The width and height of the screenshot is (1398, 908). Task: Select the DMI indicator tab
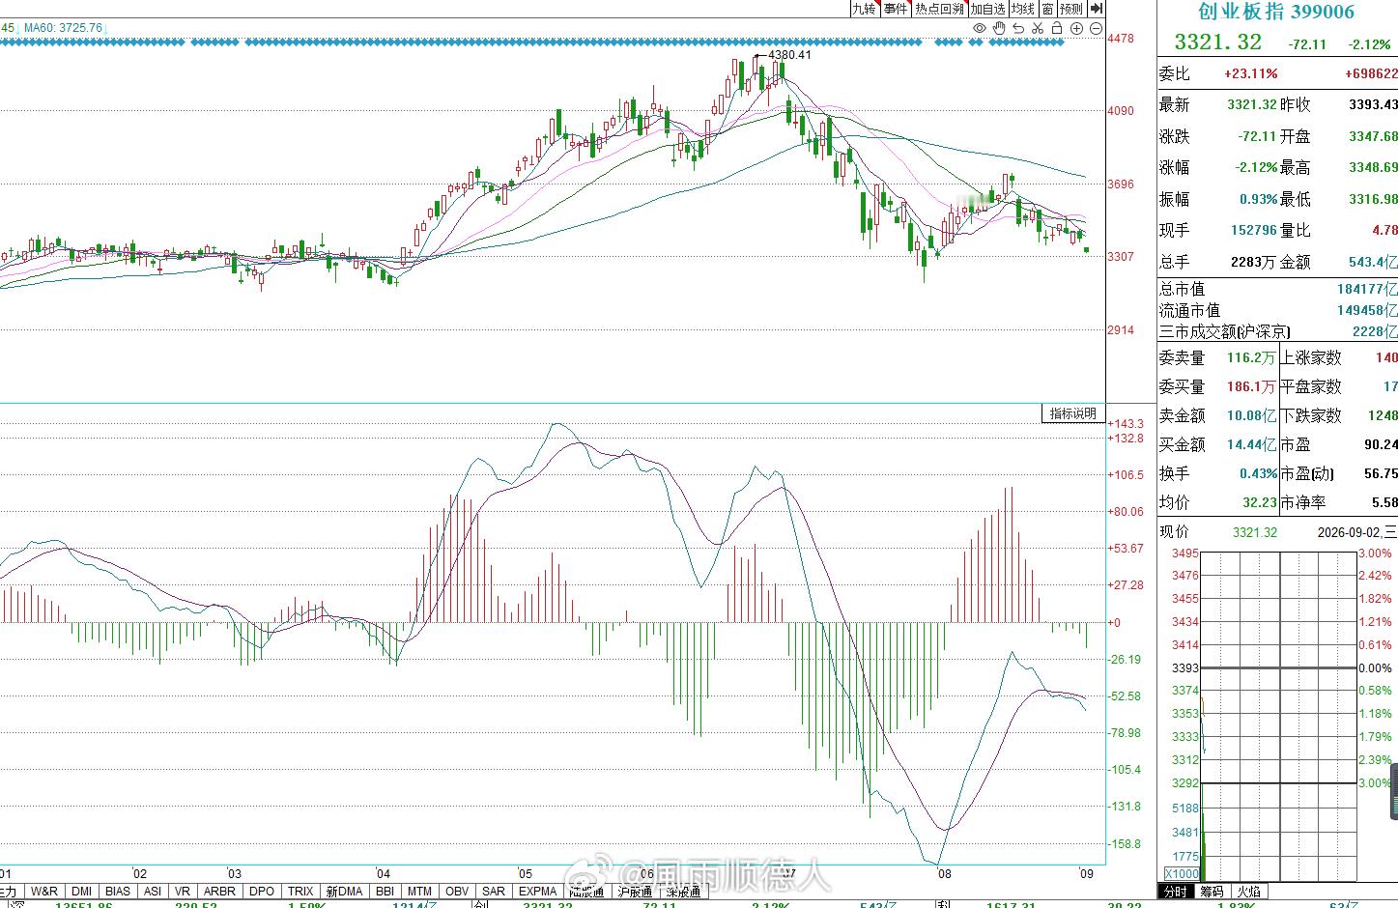[x=81, y=892]
